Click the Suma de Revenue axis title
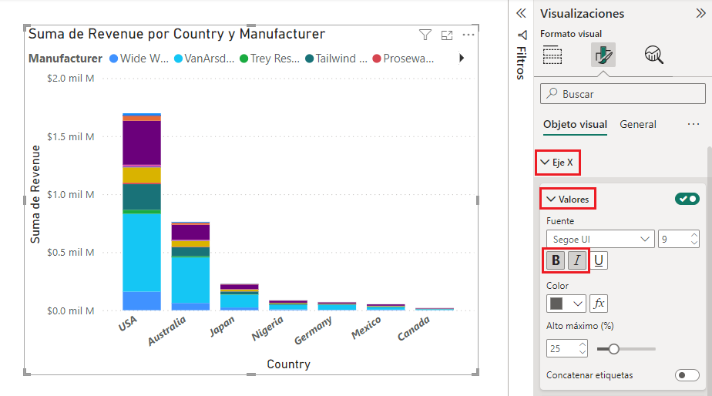712x396 pixels. (35, 194)
